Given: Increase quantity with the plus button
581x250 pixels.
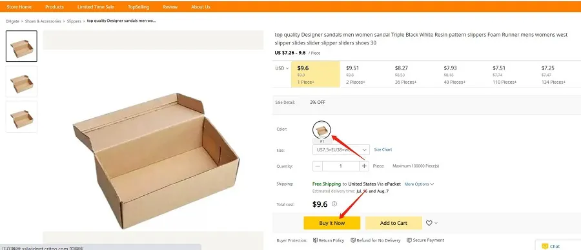Looking at the screenshot, I should 364,166.
